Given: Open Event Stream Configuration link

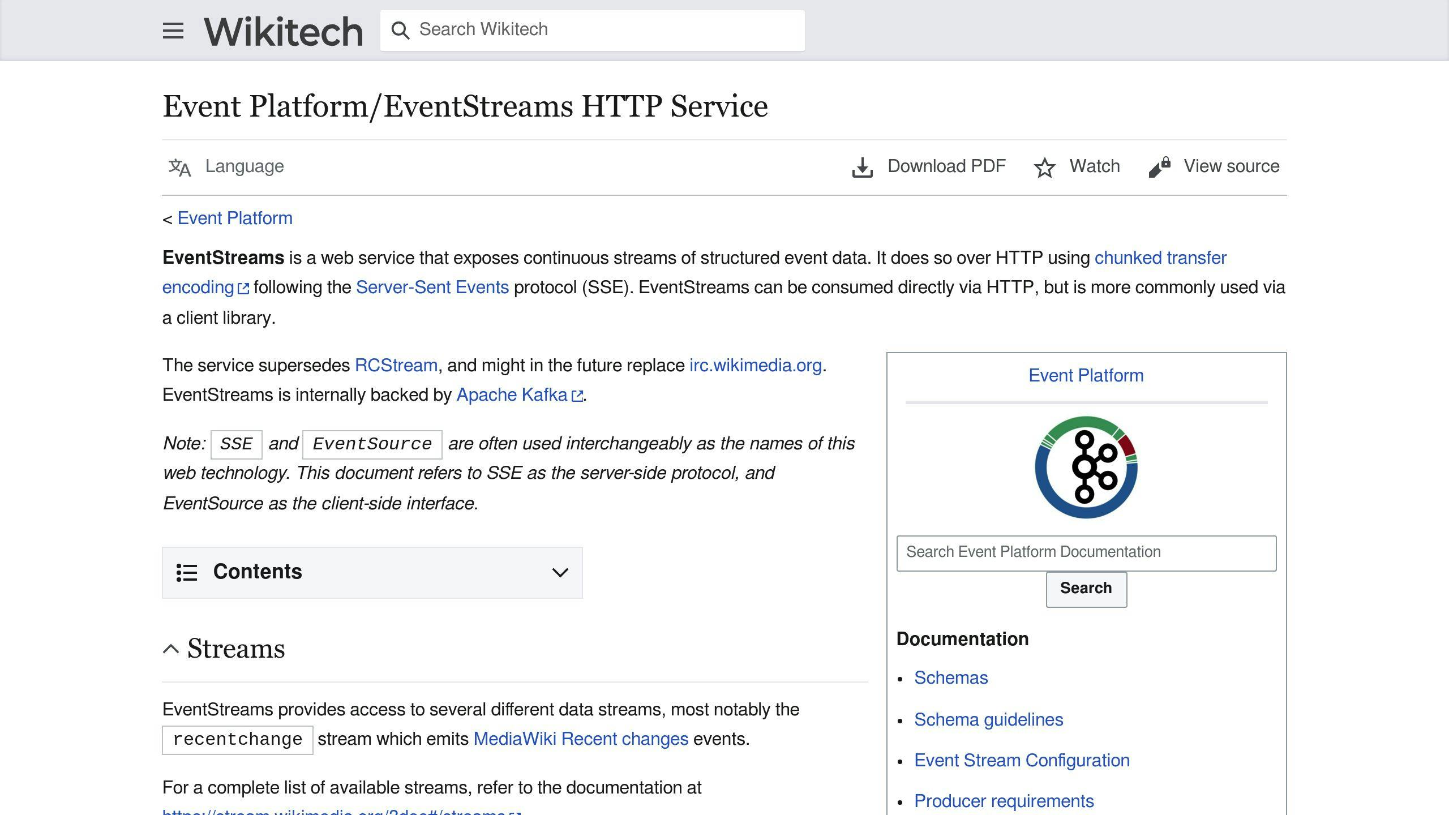Looking at the screenshot, I should click(x=1022, y=761).
